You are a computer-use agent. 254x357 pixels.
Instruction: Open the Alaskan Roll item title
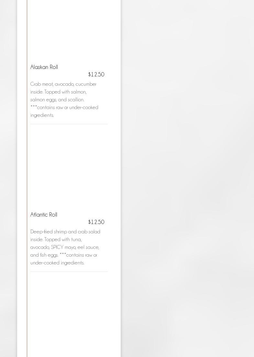tap(44, 67)
